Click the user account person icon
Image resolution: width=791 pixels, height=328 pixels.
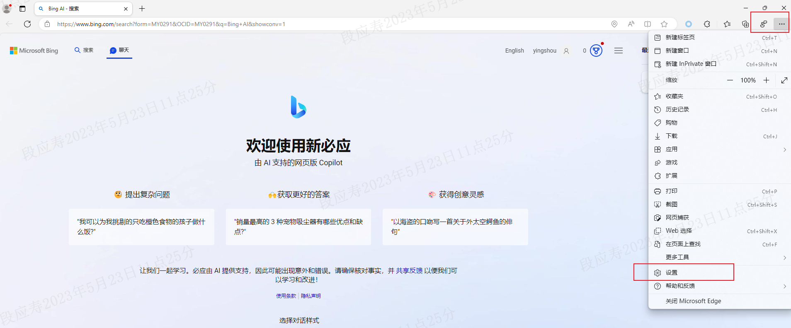(566, 51)
